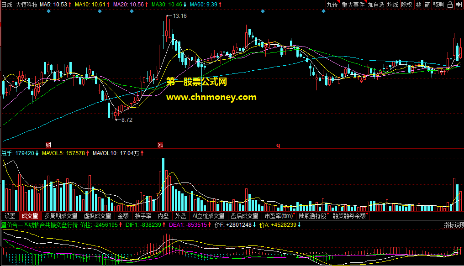This screenshot has width=464, height=266.
Task: Click the 预测 forecast button
Action: coord(438,5)
